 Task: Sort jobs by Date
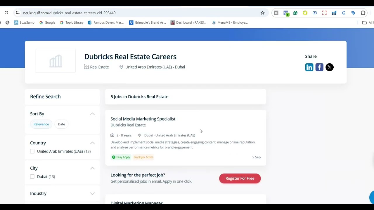tap(61, 124)
